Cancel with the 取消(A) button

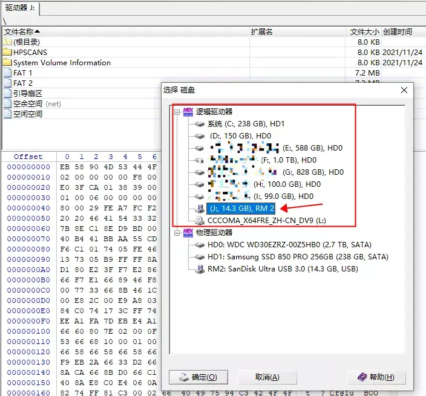267,377
